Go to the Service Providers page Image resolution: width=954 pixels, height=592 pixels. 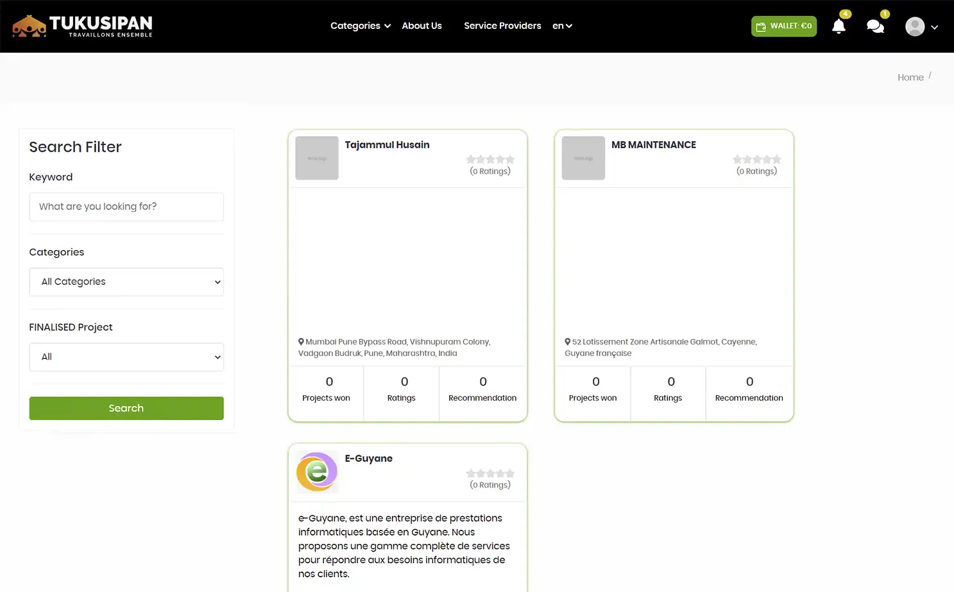point(502,26)
